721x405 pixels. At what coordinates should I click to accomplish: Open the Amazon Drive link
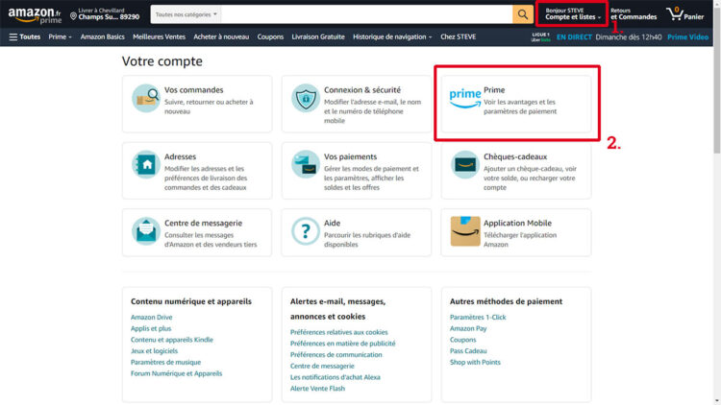(x=152, y=317)
